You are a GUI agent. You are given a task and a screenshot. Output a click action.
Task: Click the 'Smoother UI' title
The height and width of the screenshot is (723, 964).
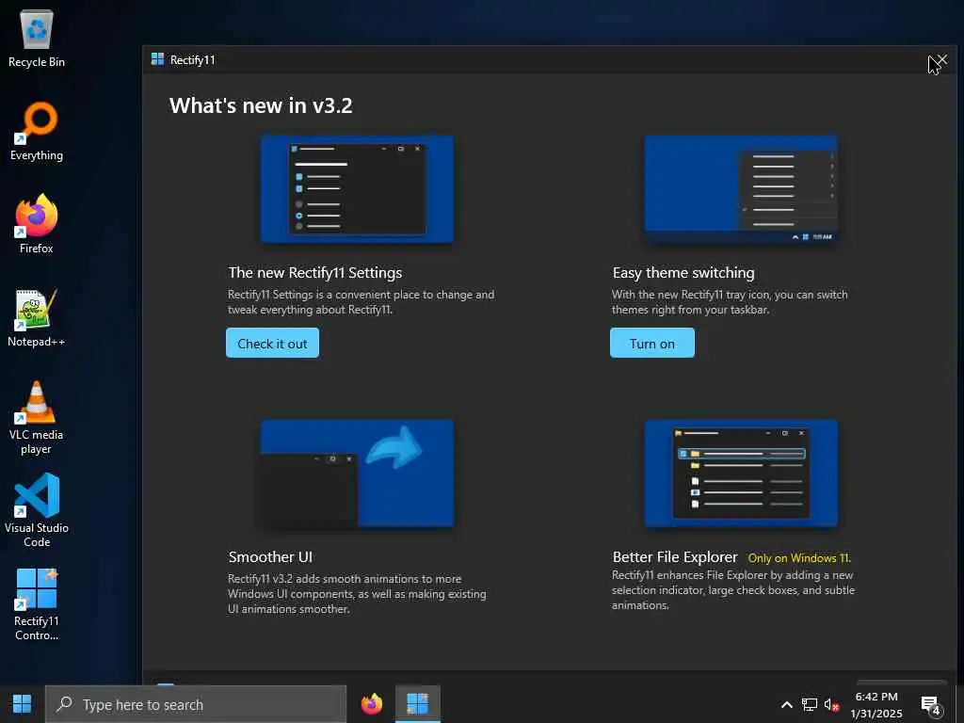click(270, 557)
